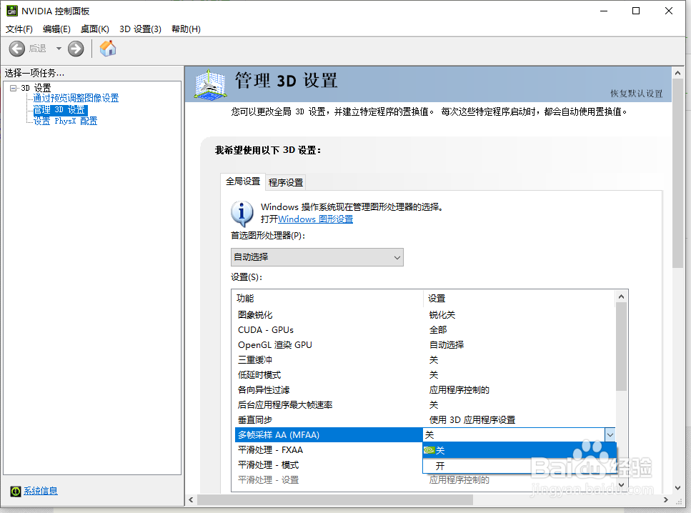Click horizontal scrollbar right arrow
The height and width of the screenshot is (513, 691).
coord(666,499)
